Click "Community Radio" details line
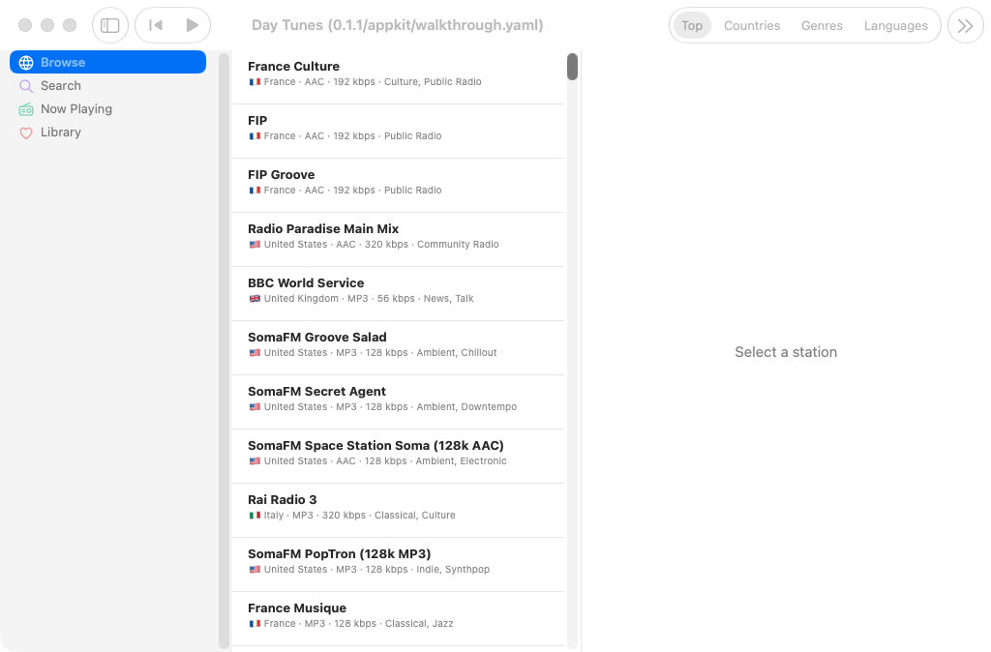 coord(458,245)
